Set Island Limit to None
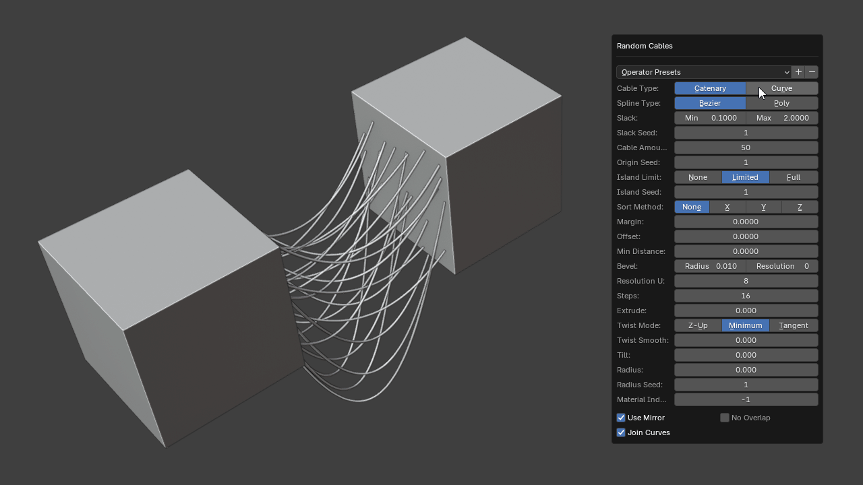This screenshot has width=863, height=485. tap(698, 177)
